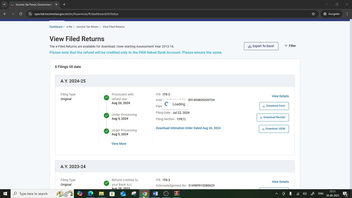Download Receipt for A.Y. 2024-25
The height and width of the screenshot is (198, 352).
[273, 117]
